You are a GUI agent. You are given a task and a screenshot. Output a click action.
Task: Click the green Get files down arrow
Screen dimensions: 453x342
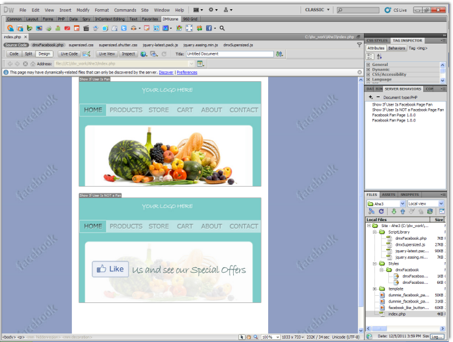(394, 211)
